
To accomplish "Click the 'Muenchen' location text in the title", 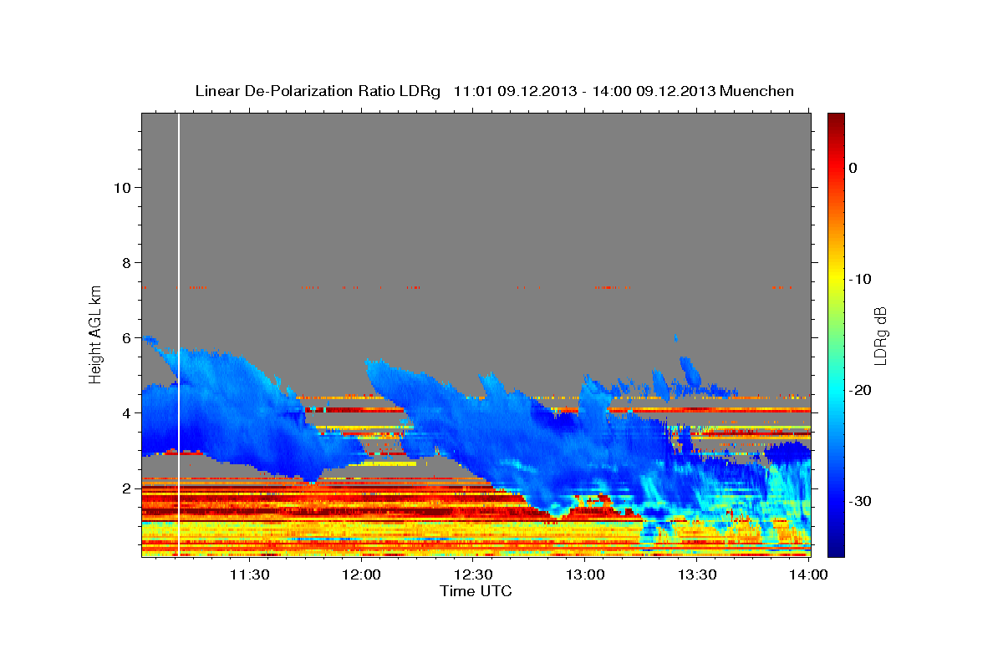I will [756, 91].
